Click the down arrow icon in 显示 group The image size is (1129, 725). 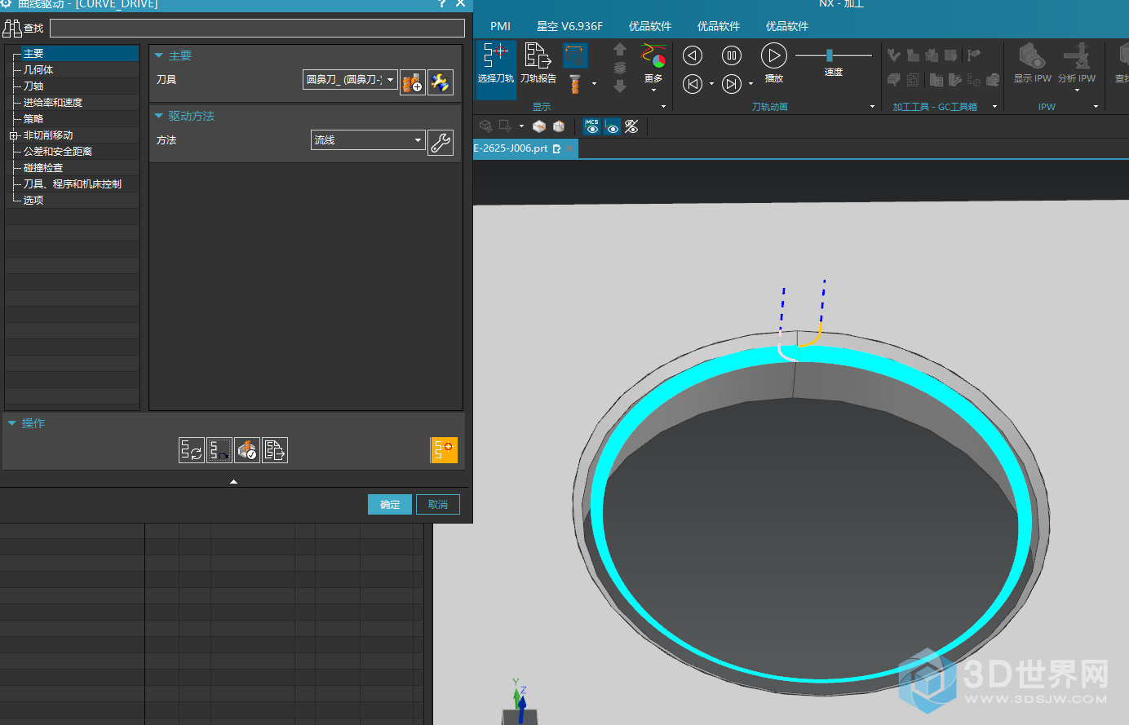[x=620, y=86]
